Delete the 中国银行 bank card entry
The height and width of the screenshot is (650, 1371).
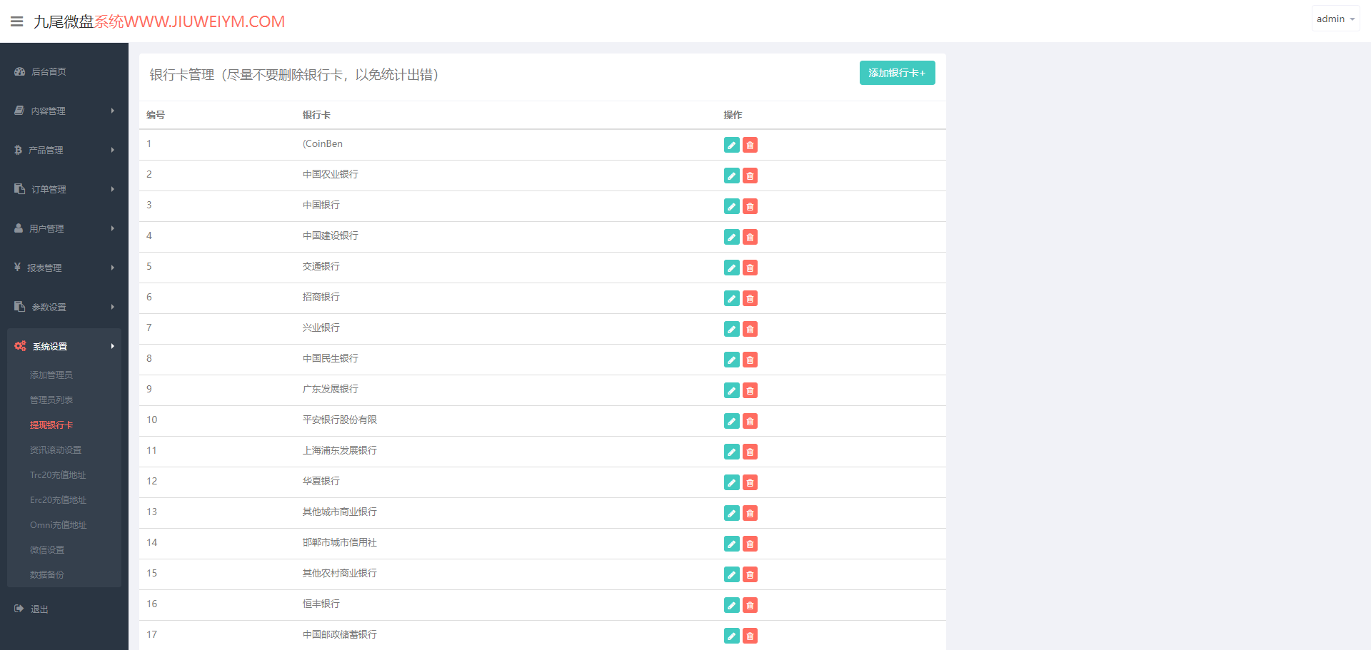click(x=750, y=206)
